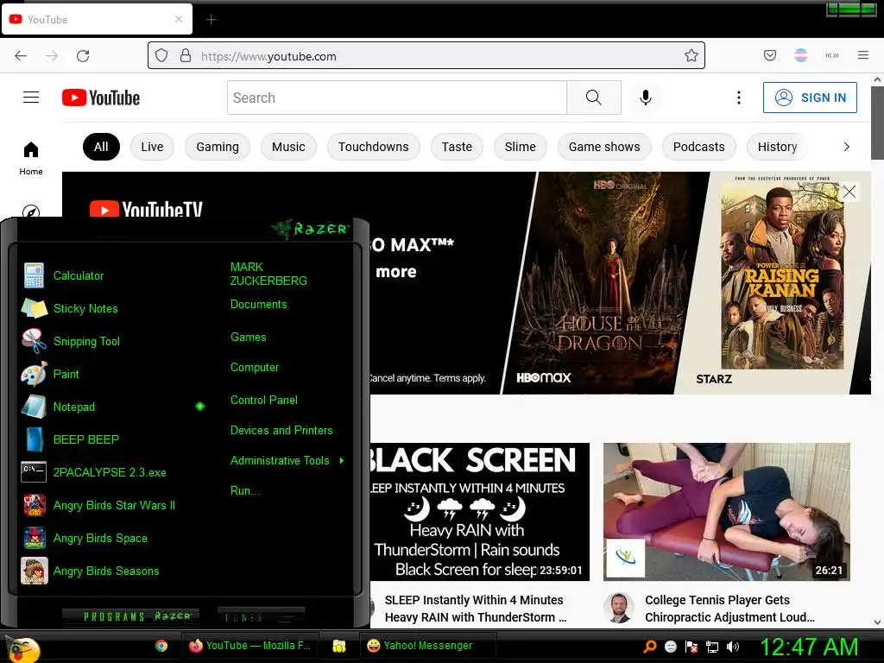Click the SIGN IN button

[810, 98]
